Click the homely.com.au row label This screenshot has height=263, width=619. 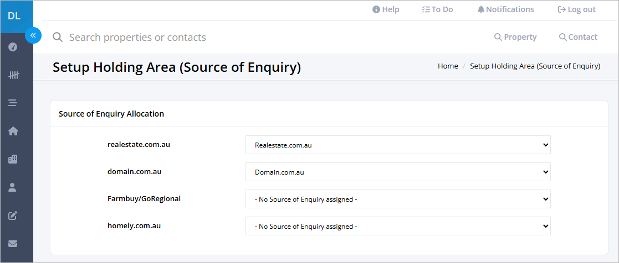pos(134,226)
